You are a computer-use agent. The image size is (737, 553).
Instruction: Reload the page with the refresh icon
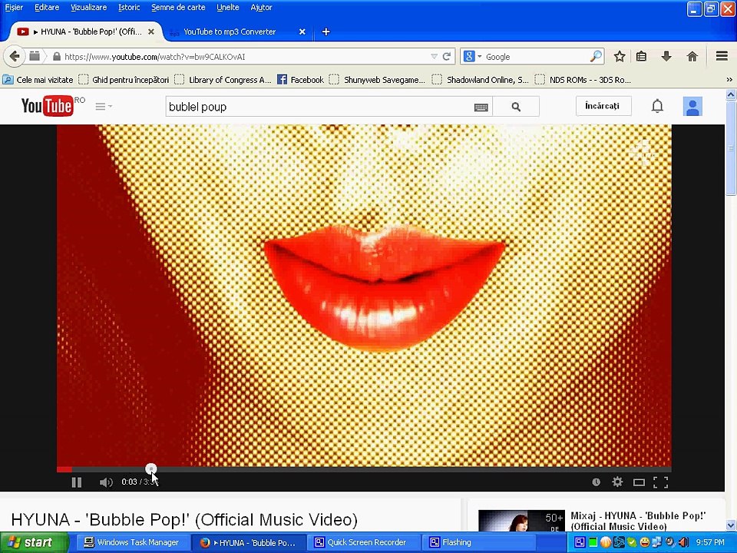(447, 56)
